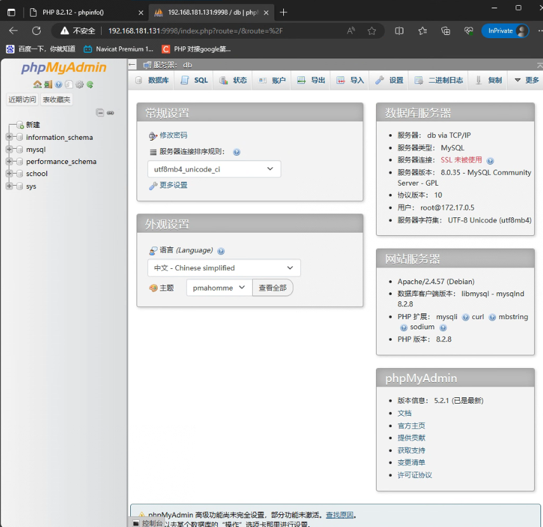
Task: Reload the navigation panel with green arrow
Action: tap(90, 85)
